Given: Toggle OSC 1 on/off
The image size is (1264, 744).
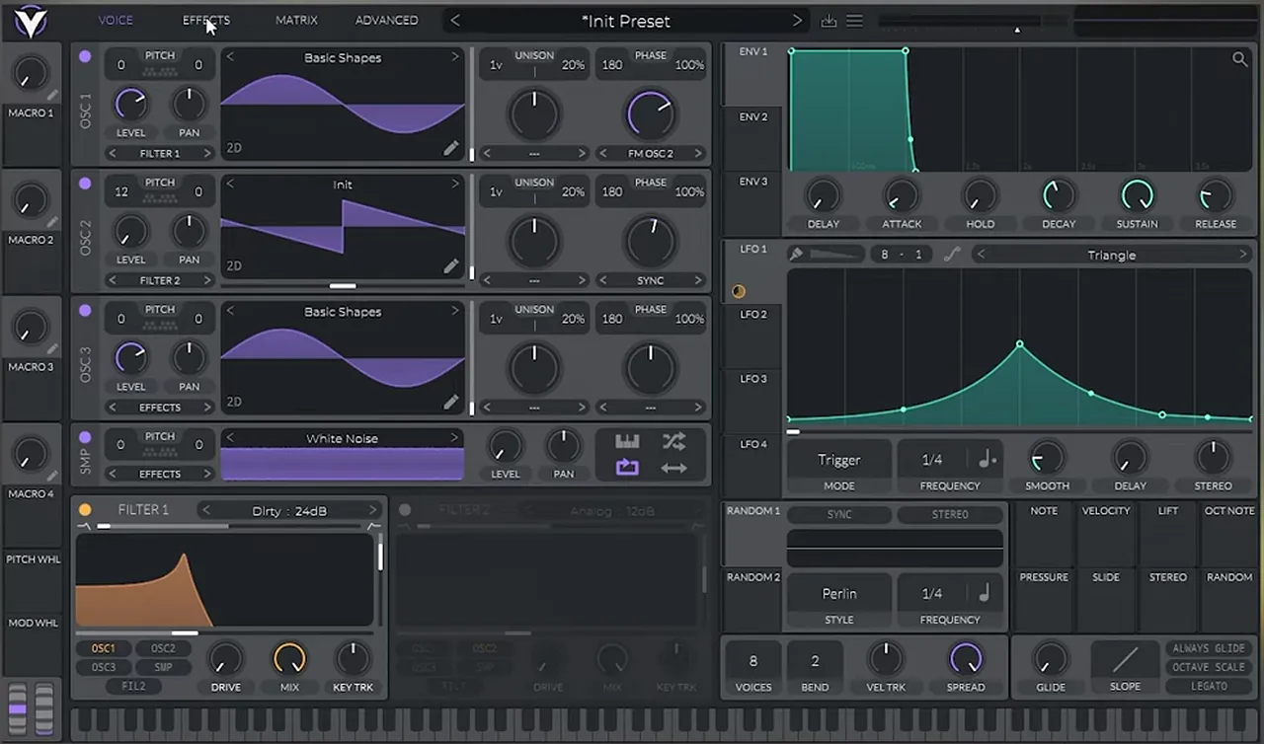Looking at the screenshot, I should coord(85,57).
